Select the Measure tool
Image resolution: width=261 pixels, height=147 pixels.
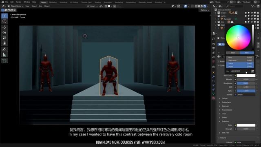pos(4,55)
